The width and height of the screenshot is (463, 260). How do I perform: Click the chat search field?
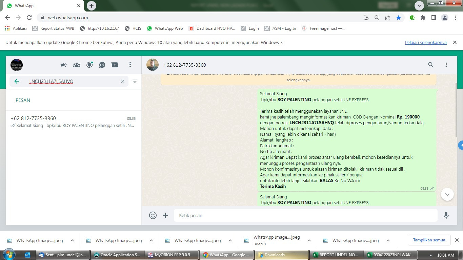pos(69,81)
